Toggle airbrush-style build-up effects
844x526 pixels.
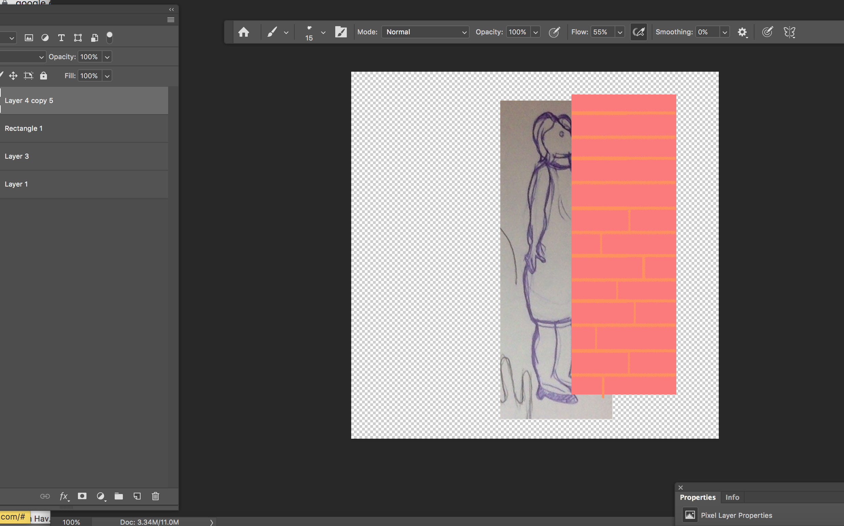coord(638,32)
